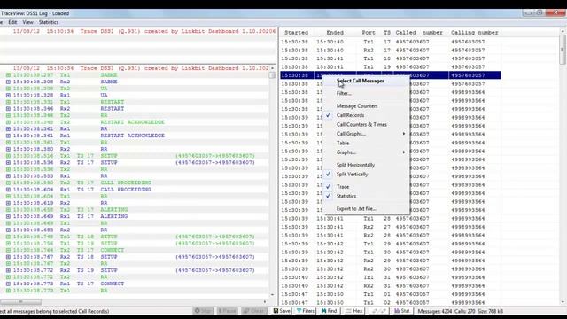This screenshot has width=567, height=319.
Task: Select the call record row Tx1 TS 31
Action: pyautogui.click(x=391, y=277)
